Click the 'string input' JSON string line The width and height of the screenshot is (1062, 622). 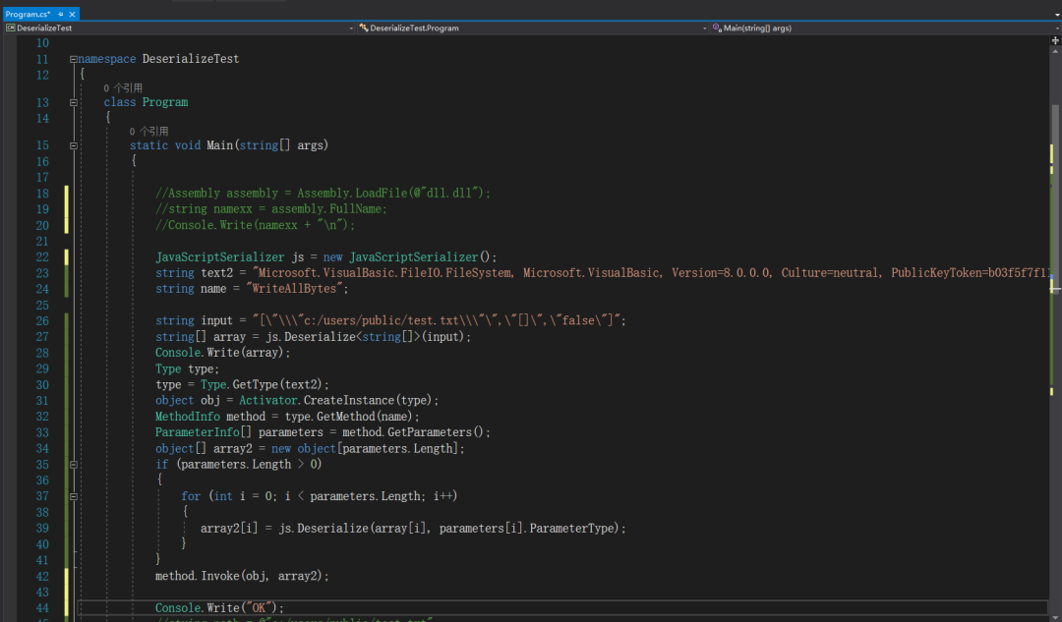click(390, 320)
